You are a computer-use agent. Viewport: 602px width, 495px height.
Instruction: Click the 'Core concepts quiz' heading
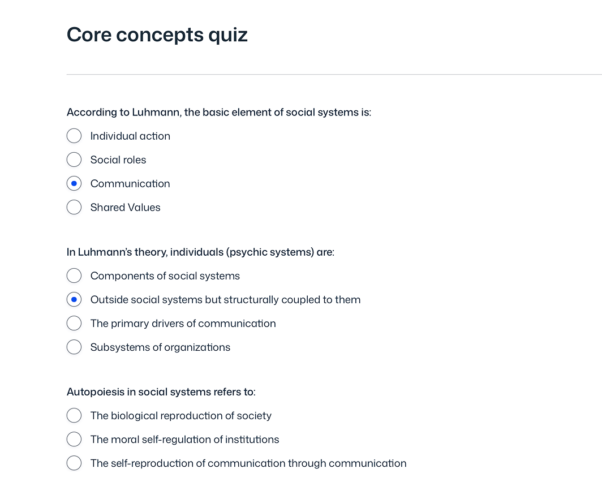tap(157, 35)
